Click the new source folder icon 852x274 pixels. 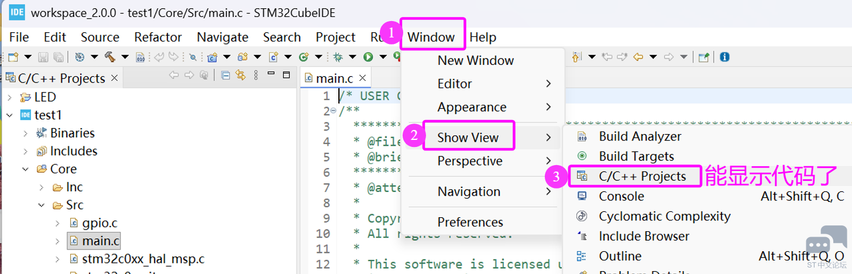pyautogui.click(x=242, y=57)
